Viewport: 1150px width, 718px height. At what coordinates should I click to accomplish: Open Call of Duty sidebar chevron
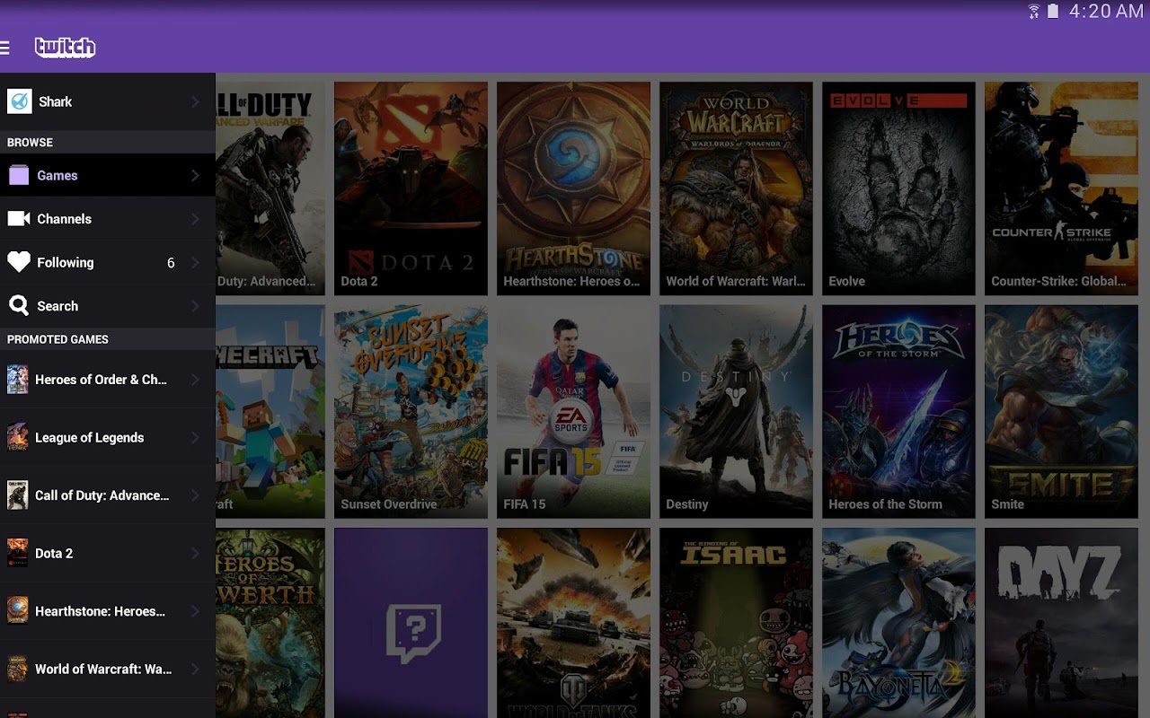coord(195,495)
